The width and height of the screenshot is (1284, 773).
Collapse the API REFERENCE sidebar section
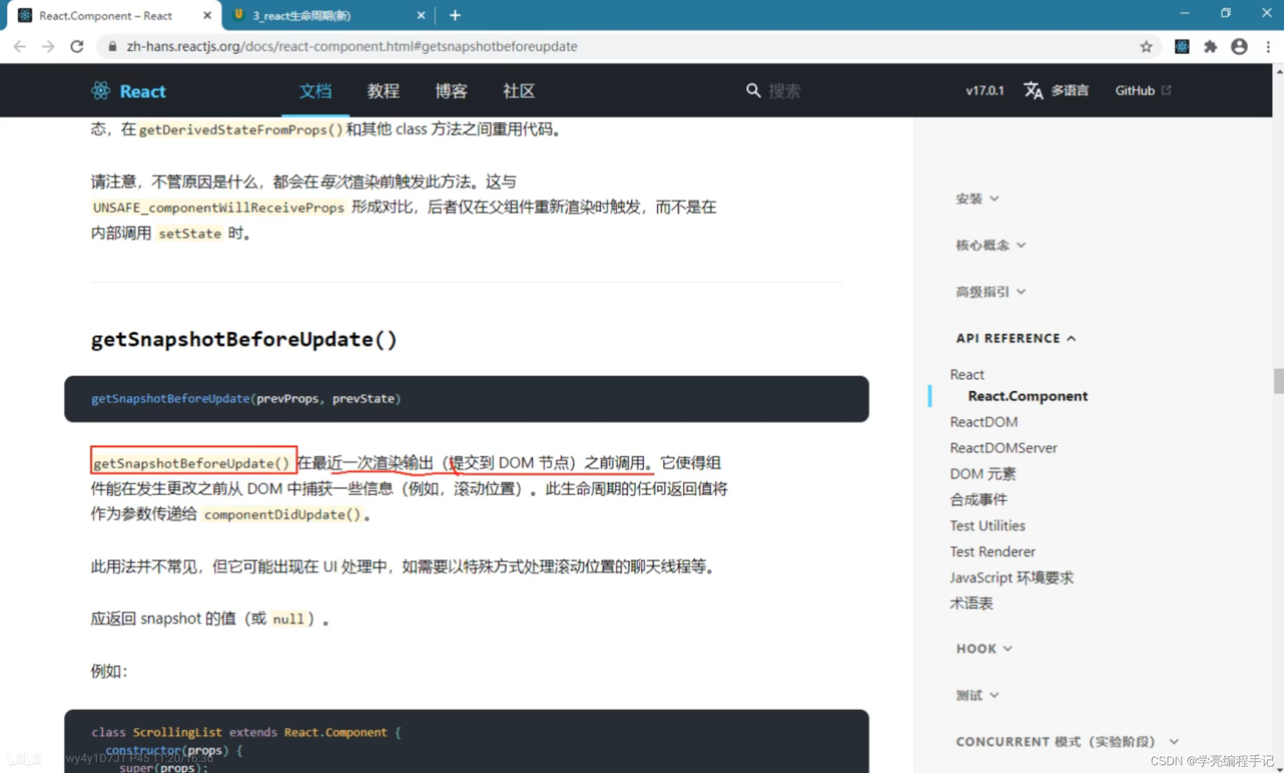[1016, 338]
